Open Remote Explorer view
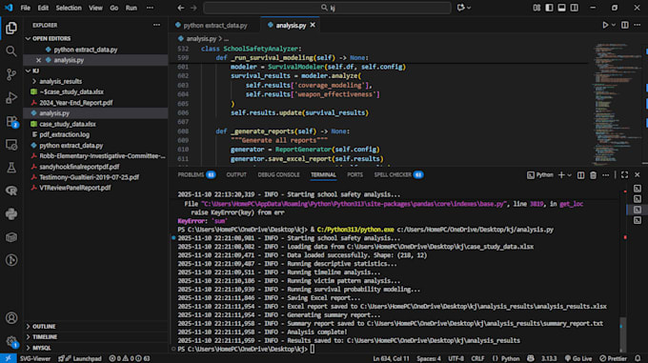Screen dimensions: 648x363 11,145
